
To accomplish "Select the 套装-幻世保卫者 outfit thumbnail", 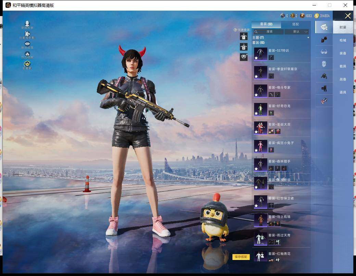I will pos(260,202).
